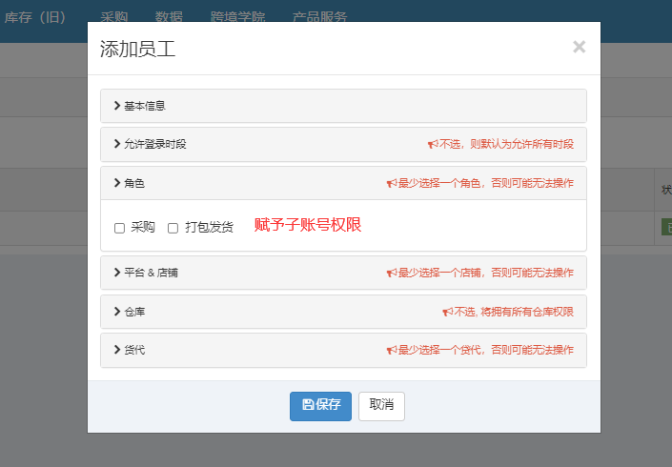Check the 打包发货 role checkbox
Viewport: 672px width, 467px height.
pos(173,228)
